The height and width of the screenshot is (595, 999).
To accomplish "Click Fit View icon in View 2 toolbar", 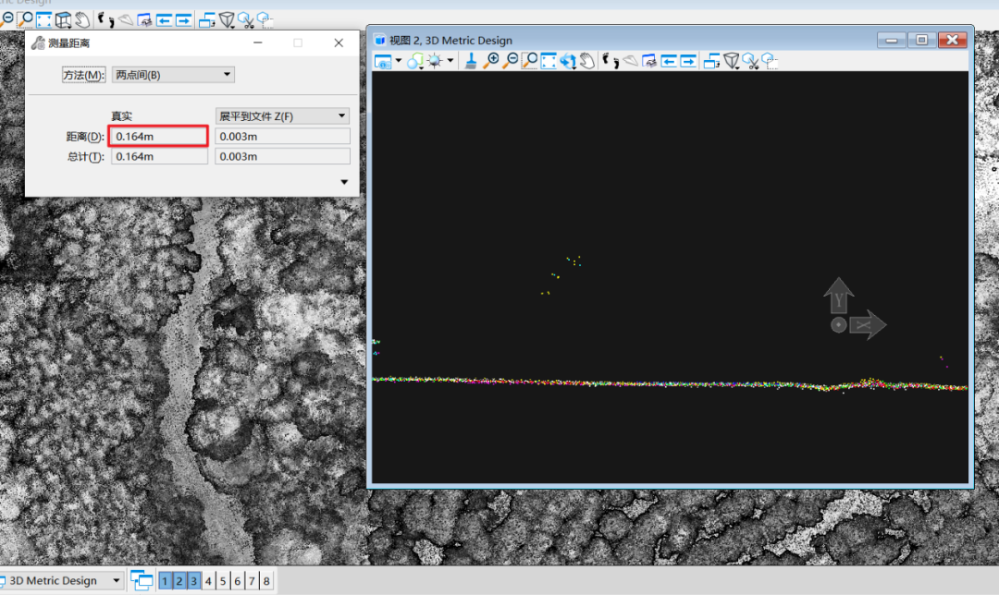I will pyautogui.click(x=548, y=61).
